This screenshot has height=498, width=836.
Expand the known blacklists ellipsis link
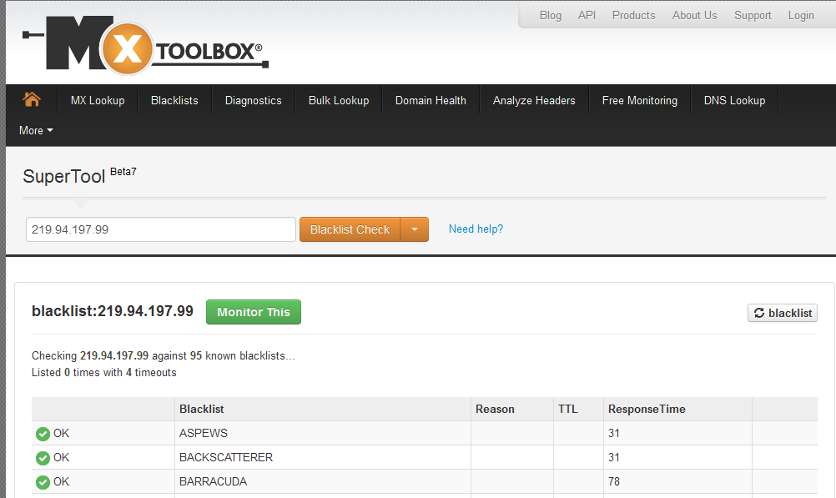pos(290,356)
